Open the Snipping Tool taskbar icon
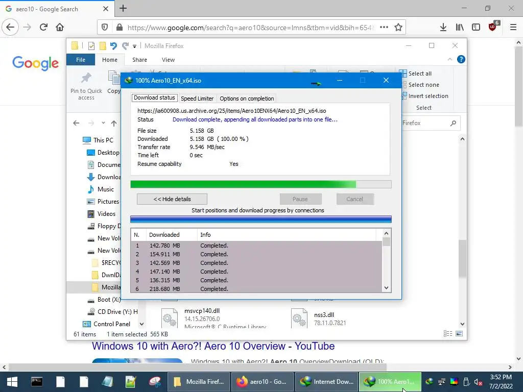The image size is (523, 392). [x=154, y=382]
